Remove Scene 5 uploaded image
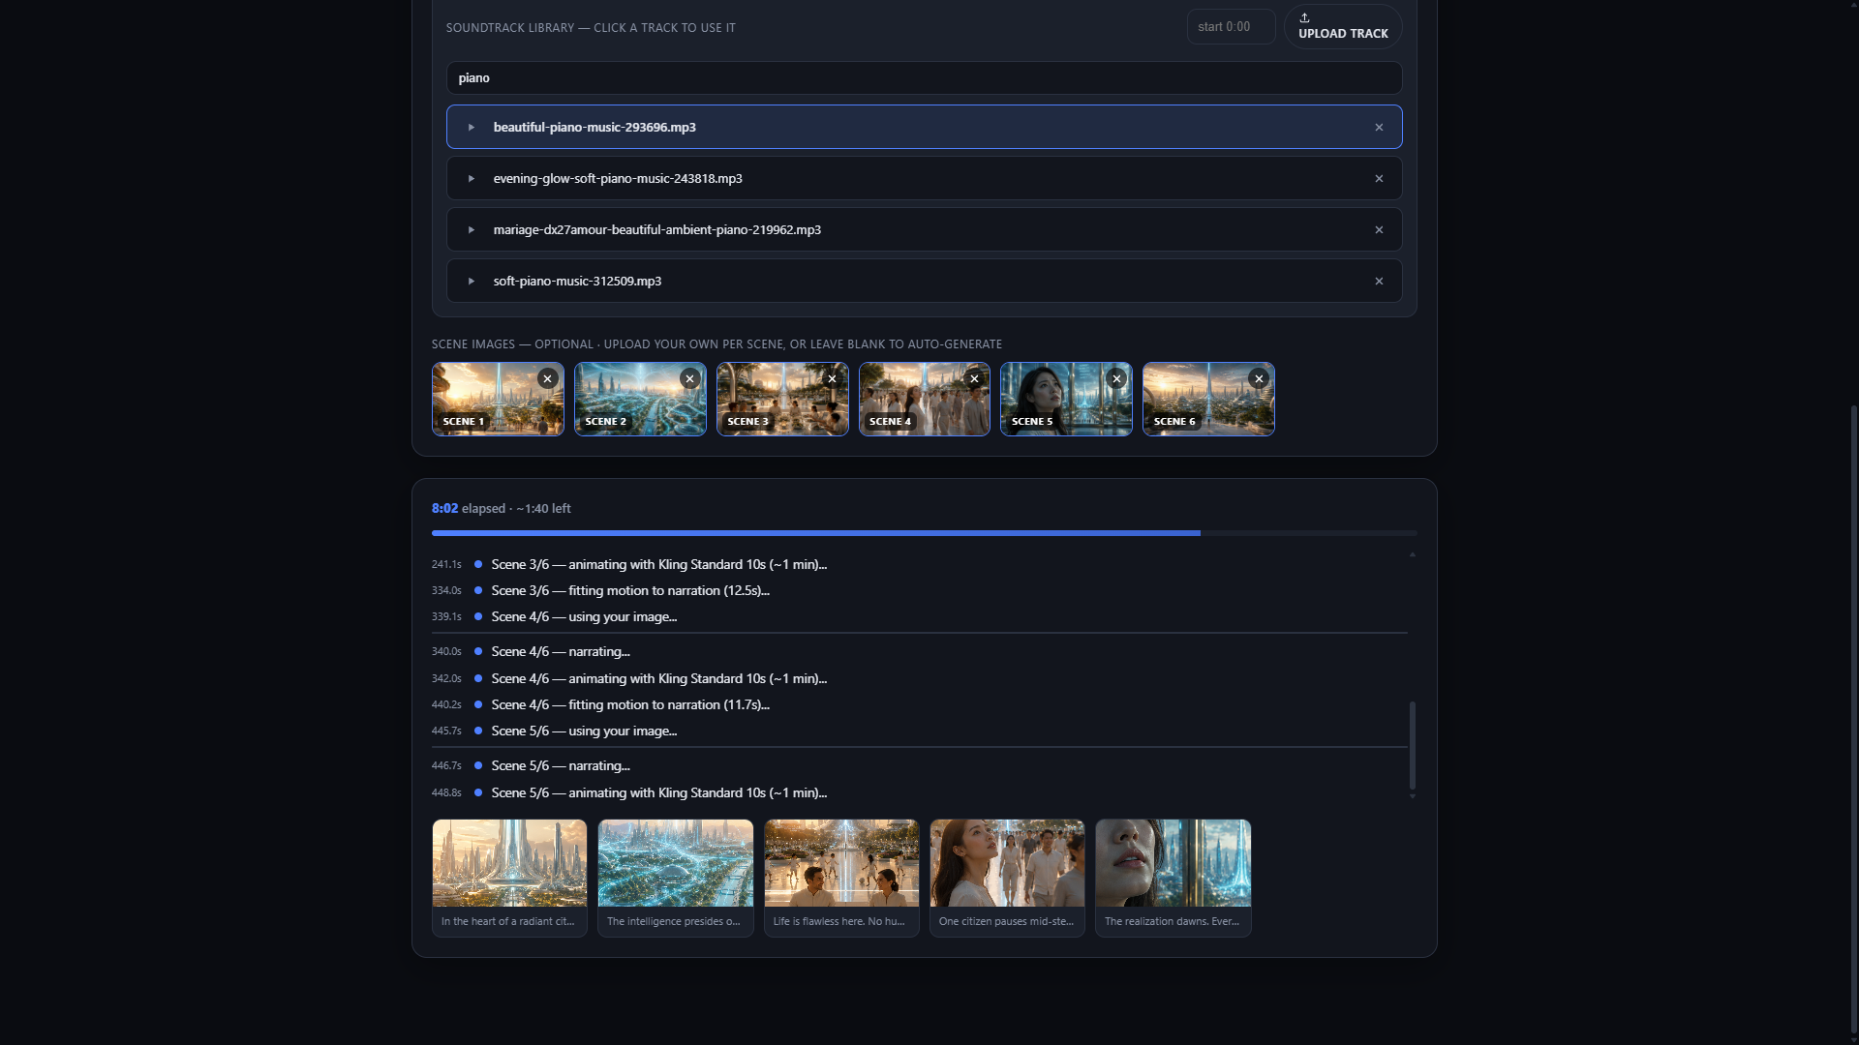The image size is (1859, 1045). [1117, 378]
